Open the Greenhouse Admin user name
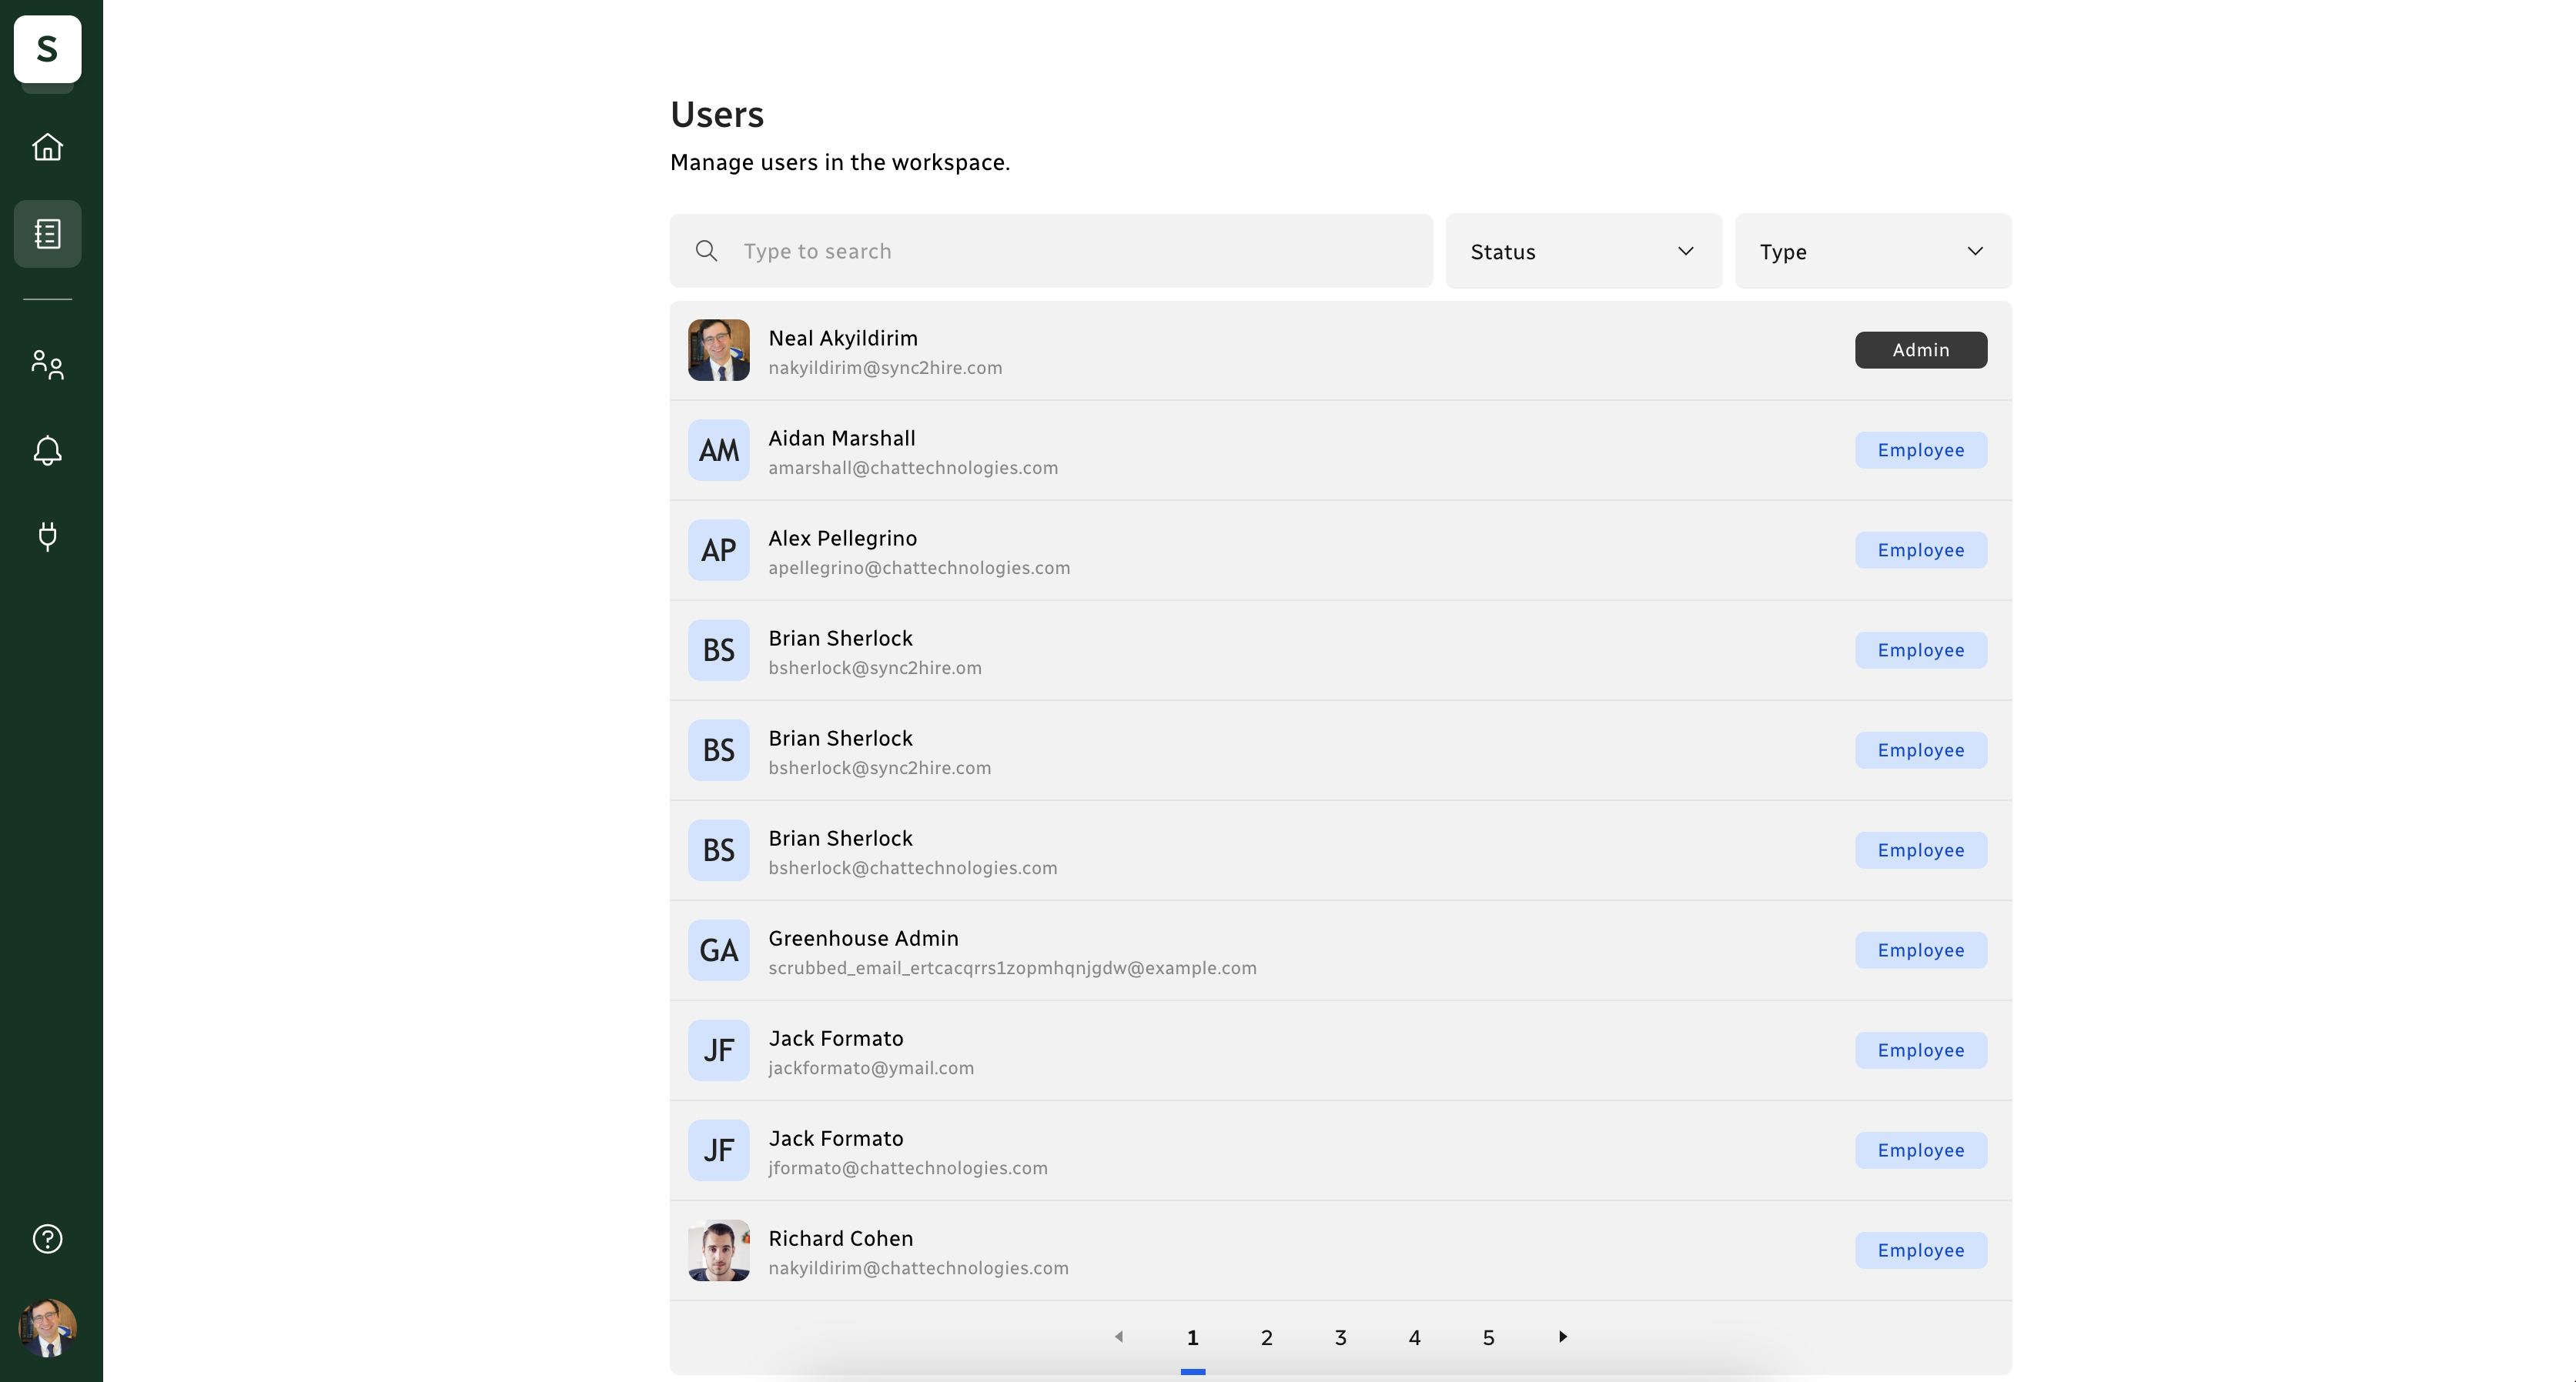Viewport: 2576px width, 1382px height. [863, 938]
